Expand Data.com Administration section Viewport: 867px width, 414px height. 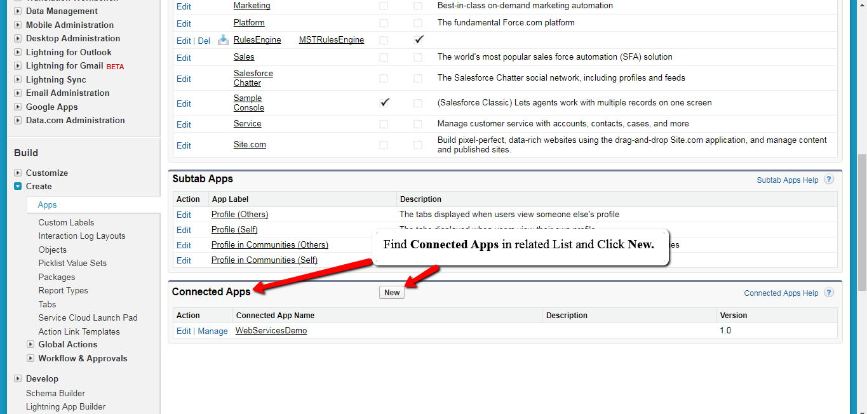18,121
